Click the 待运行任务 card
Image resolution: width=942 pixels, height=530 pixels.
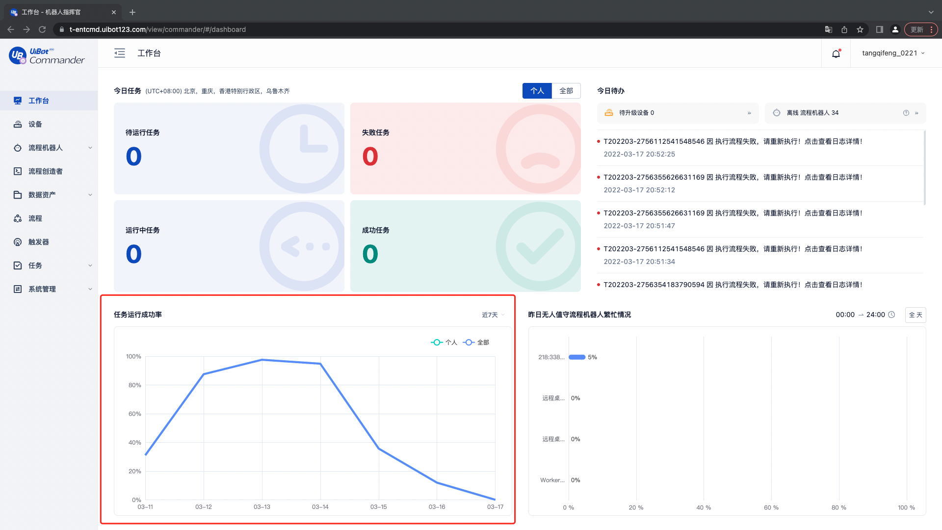pyautogui.click(x=229, y=148)
